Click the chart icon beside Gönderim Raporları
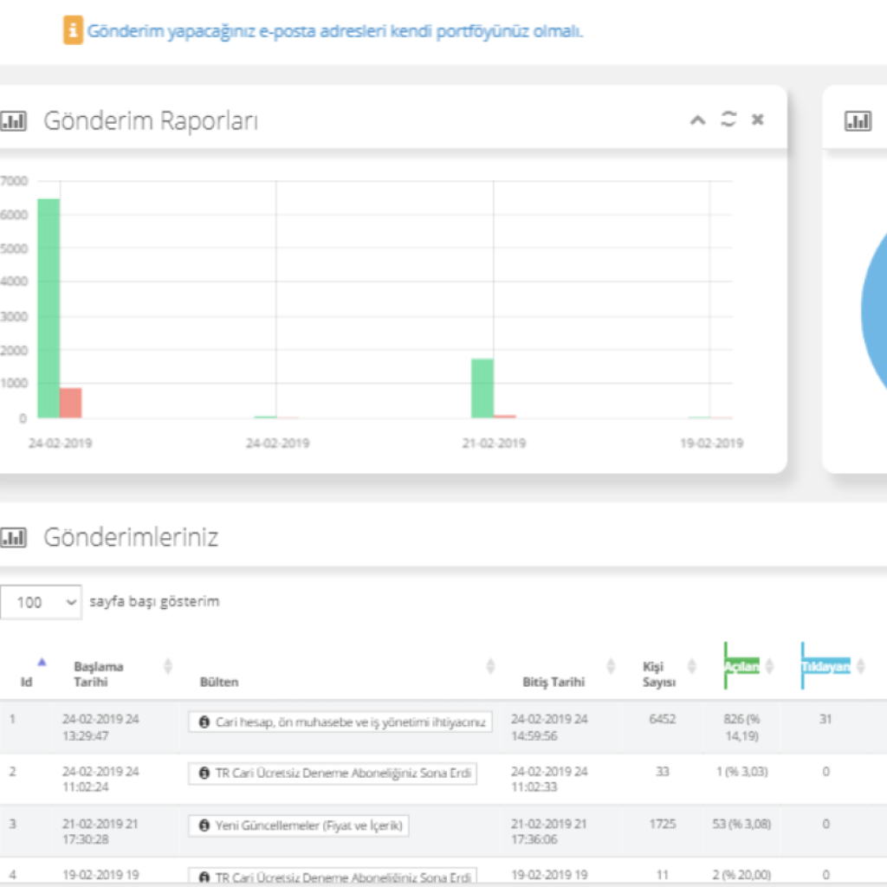Image resolution: width=887 pixels, height=887 pixels. [13, 120]
